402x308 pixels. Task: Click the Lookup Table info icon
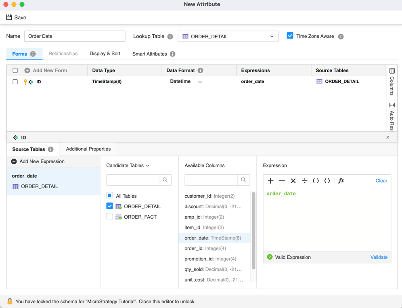point(170,37)
